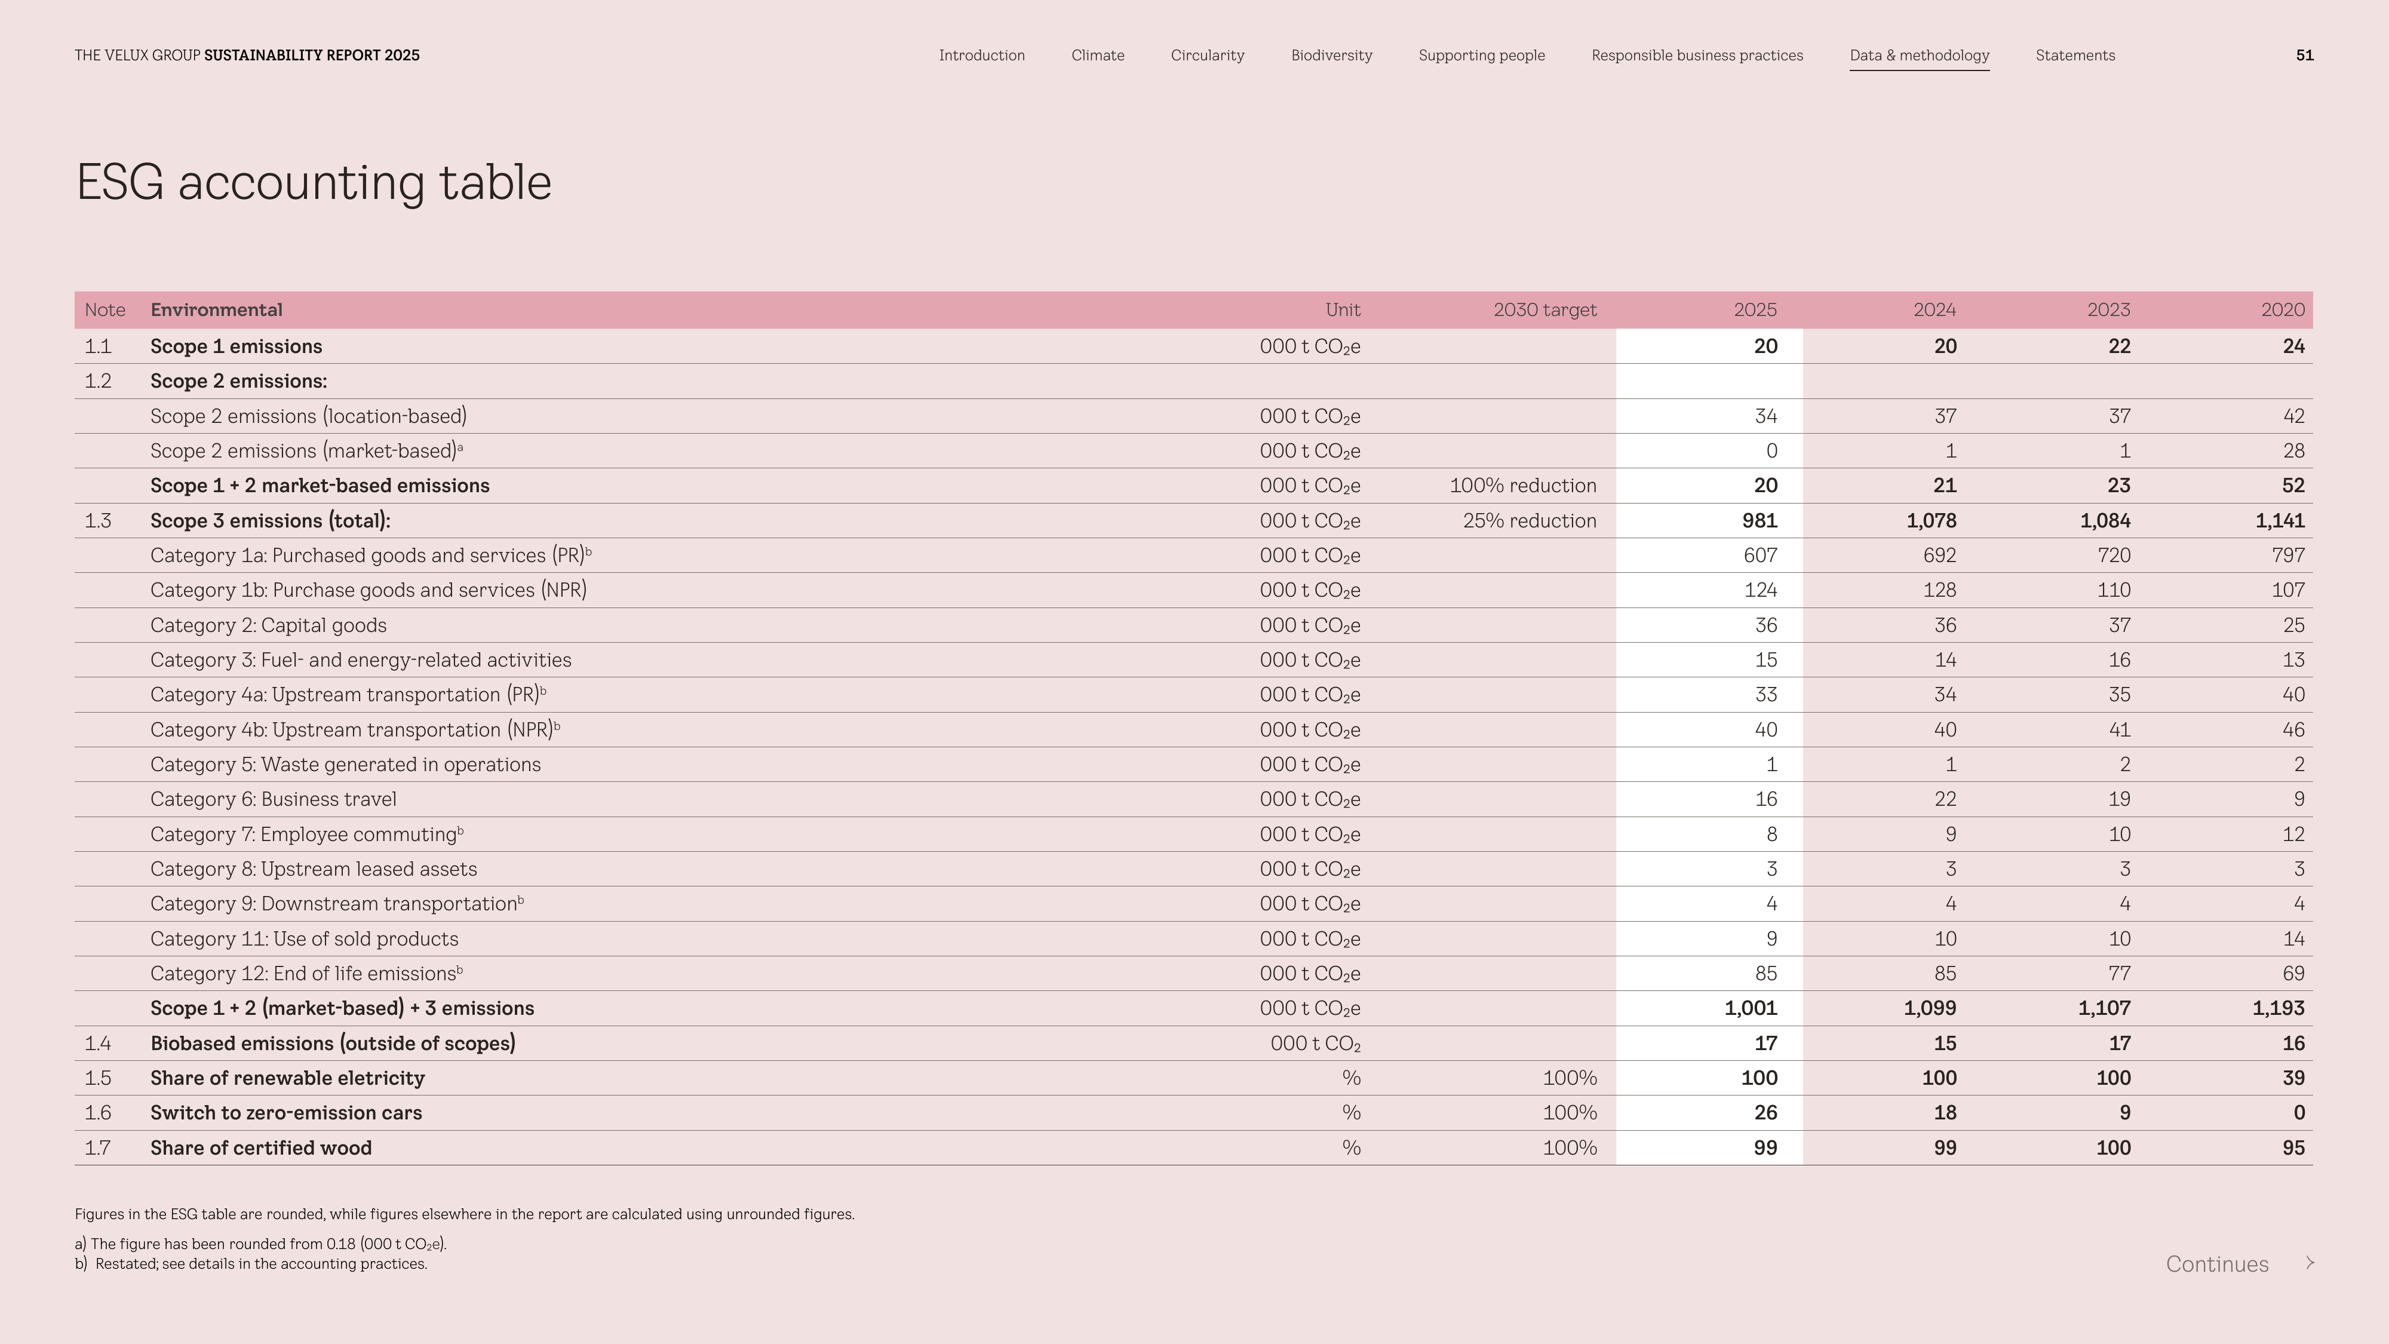The height and width of the screenshot is (1344, 2389).
Task: Select Category 7: Employee commuting label
Action: click(x=307, y=835)
